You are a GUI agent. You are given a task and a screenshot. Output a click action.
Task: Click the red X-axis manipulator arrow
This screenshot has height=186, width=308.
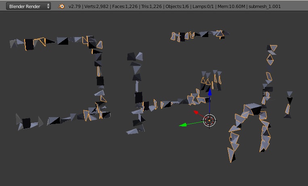[196, 112]
